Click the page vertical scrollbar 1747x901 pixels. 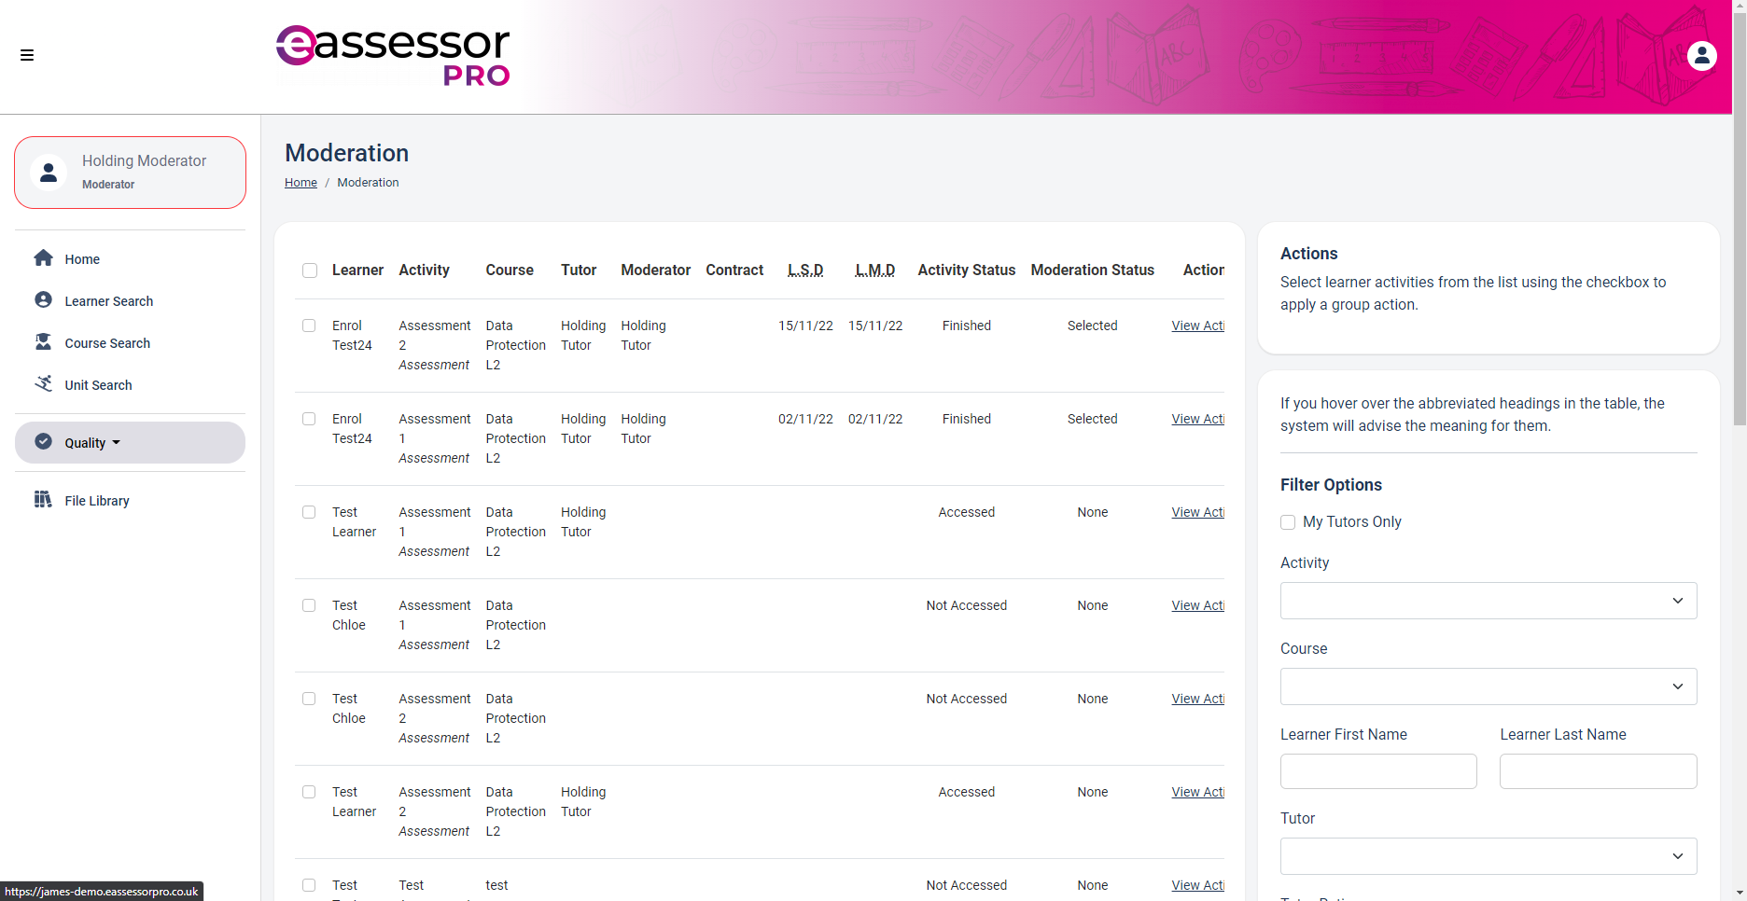tap(1739, 280)
